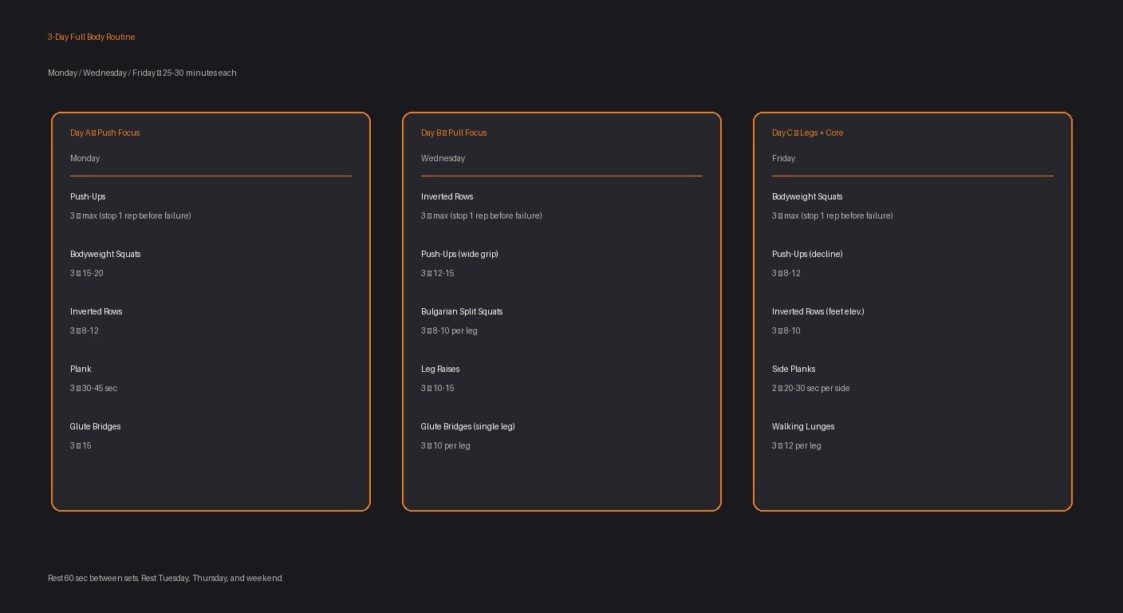Click the '3-Day Full Body Routine' title
Screen dimensions: 1123x613
coord(91,37)
